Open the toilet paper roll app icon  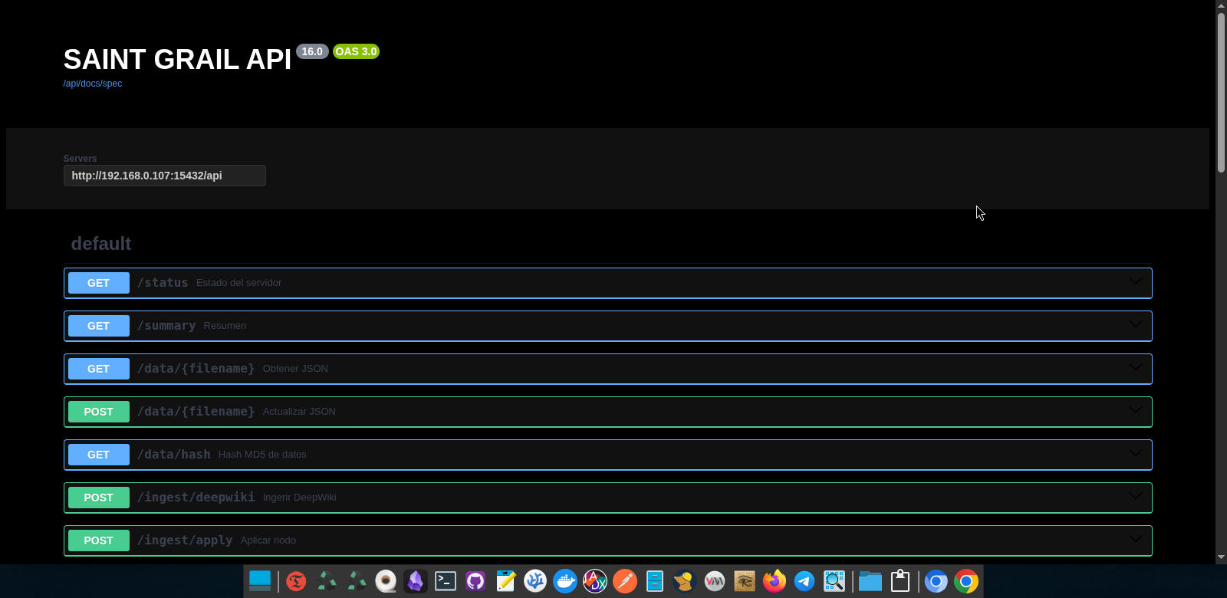386,581
